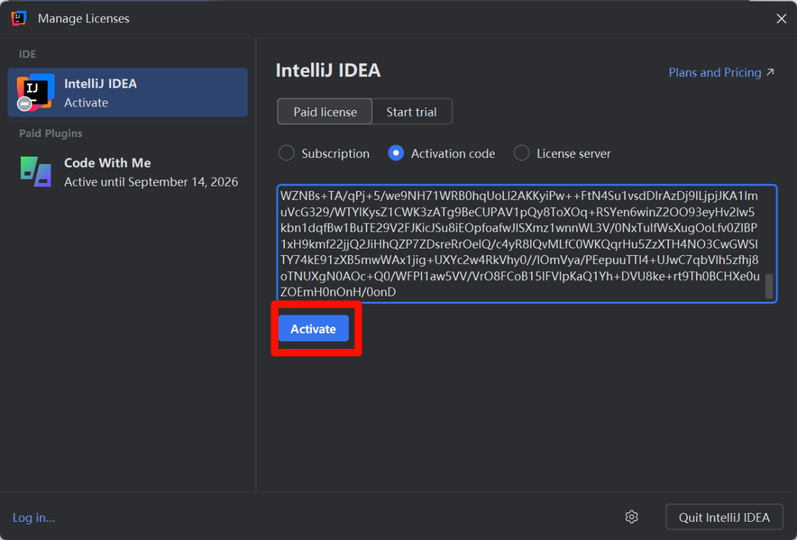The image size is (797, 540).
Task: Click the JetBrains icon in title bar
Action: click(19, 18)
